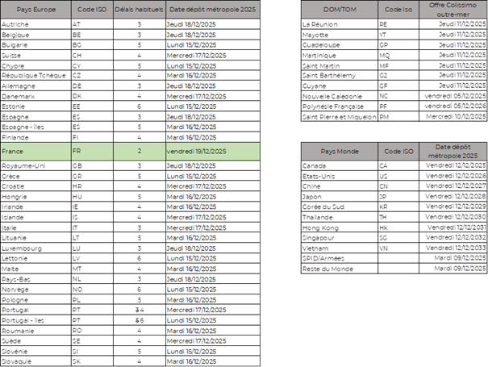The image size is (488, 367).
Task: Click the 'Saint Pierre et Miquelon' cell
Action: point(340,117)
